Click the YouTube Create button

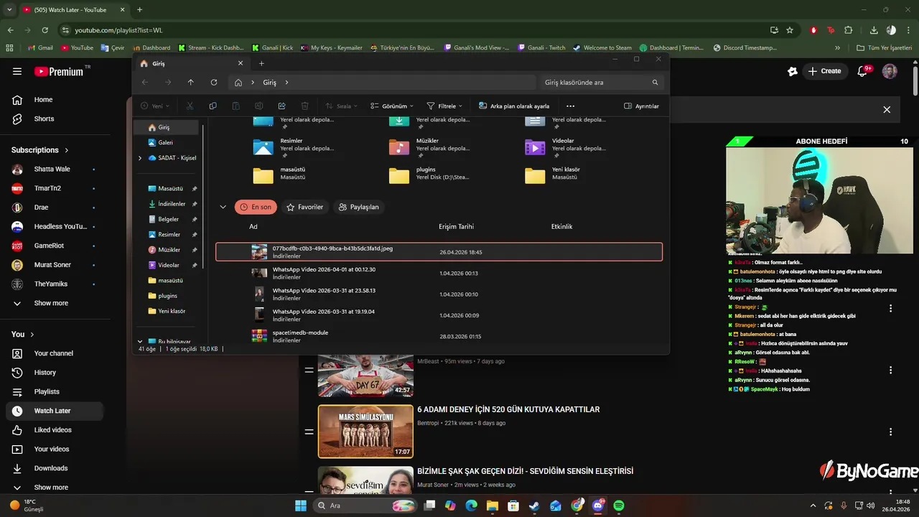(x=824, y=71)
